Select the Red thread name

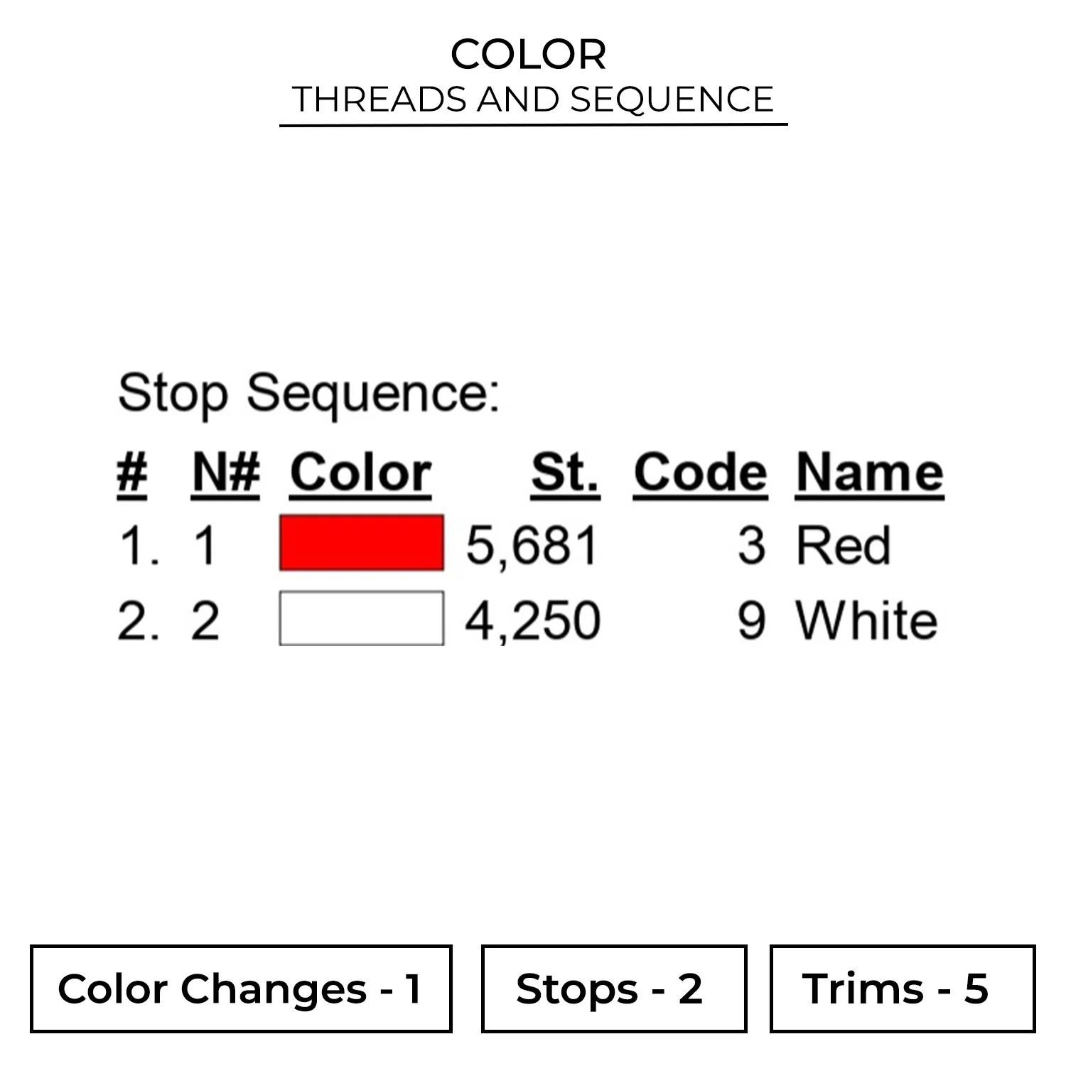(x=843, y=546)
